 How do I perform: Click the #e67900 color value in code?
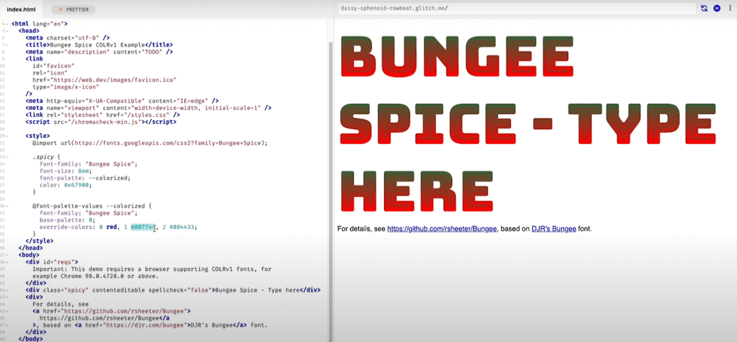coord(76,185)
